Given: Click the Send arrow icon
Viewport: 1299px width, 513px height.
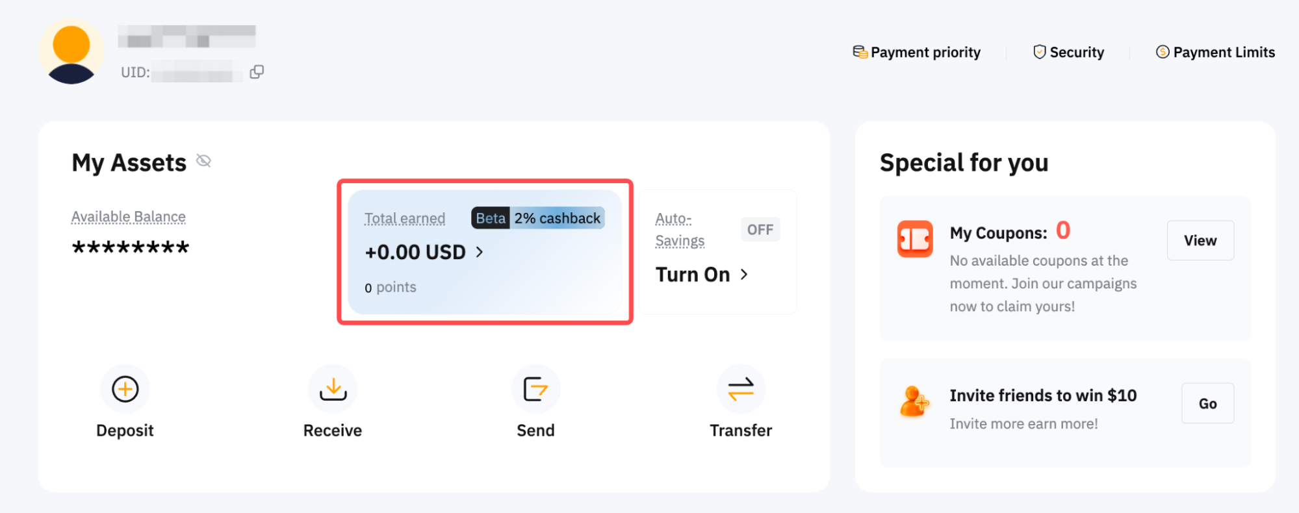Looking at the screenshot, I should (x=535, y=390).
